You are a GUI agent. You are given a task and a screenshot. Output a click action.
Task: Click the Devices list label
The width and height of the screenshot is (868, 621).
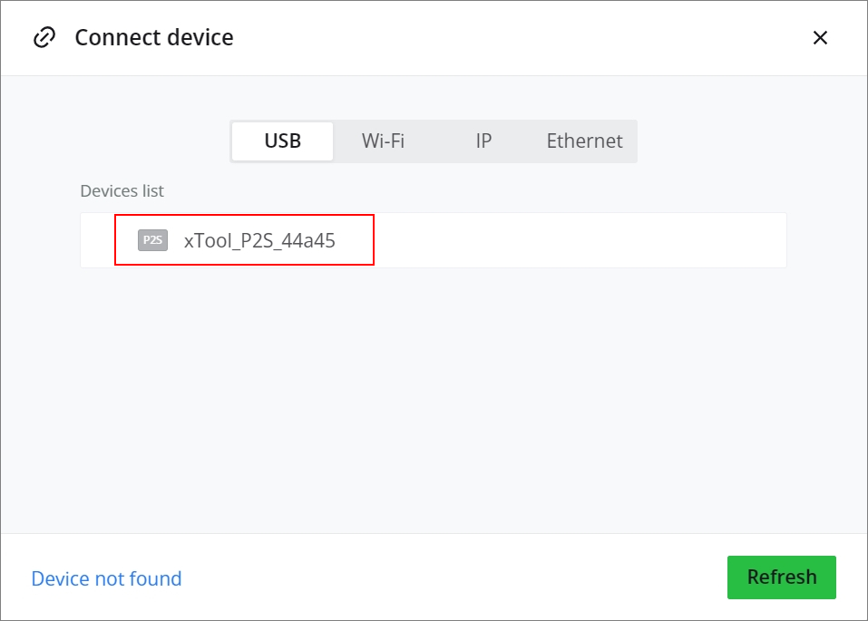tap(122, 191)
